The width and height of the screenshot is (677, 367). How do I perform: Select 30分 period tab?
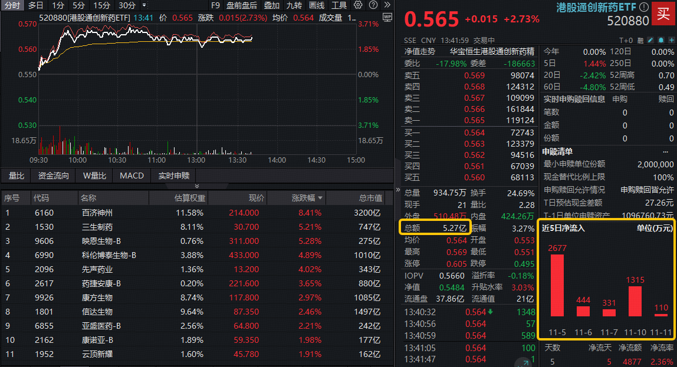coord(127,5)
